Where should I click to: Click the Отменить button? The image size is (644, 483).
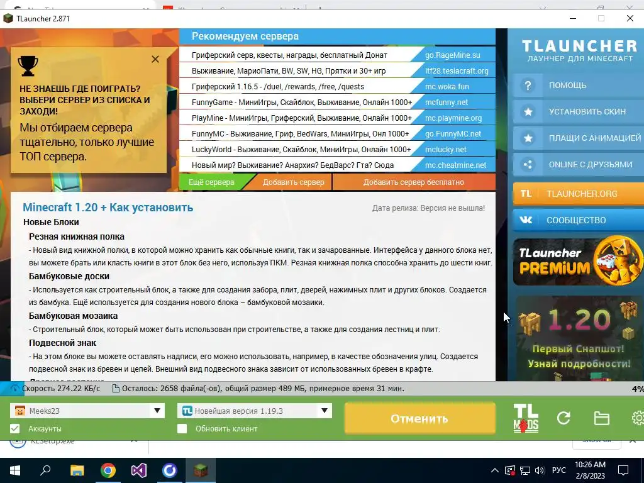click(x=419, y=418)
